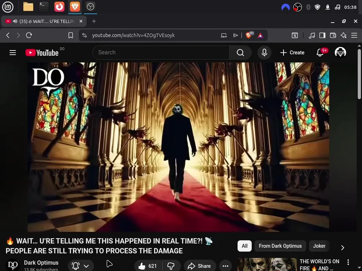Dislike this video
362x271 pixels.
(x=171, y=266)
